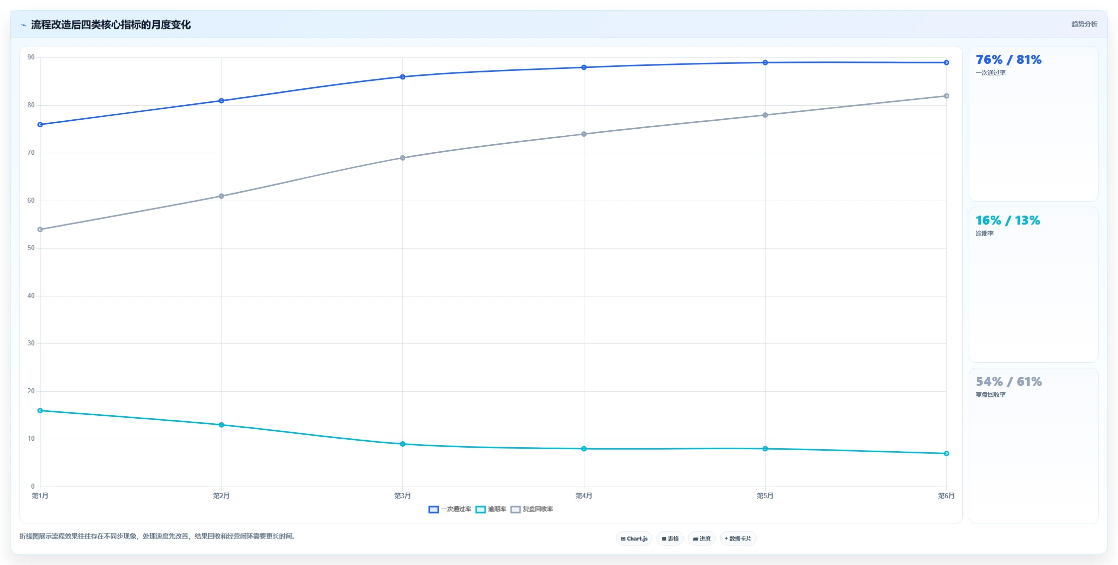Click the 复盘回收率 label in the third stat card
Image resolution: width=1118 pixels, height=565 pixels.
[991, 395]
